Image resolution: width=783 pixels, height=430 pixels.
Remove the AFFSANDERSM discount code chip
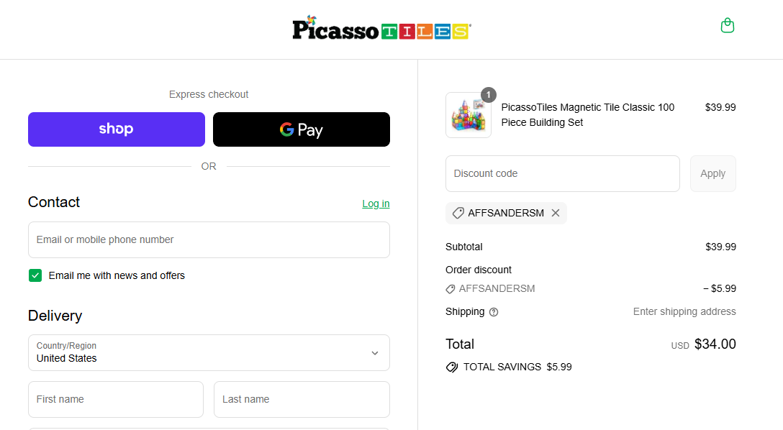[x=556, y=213]
